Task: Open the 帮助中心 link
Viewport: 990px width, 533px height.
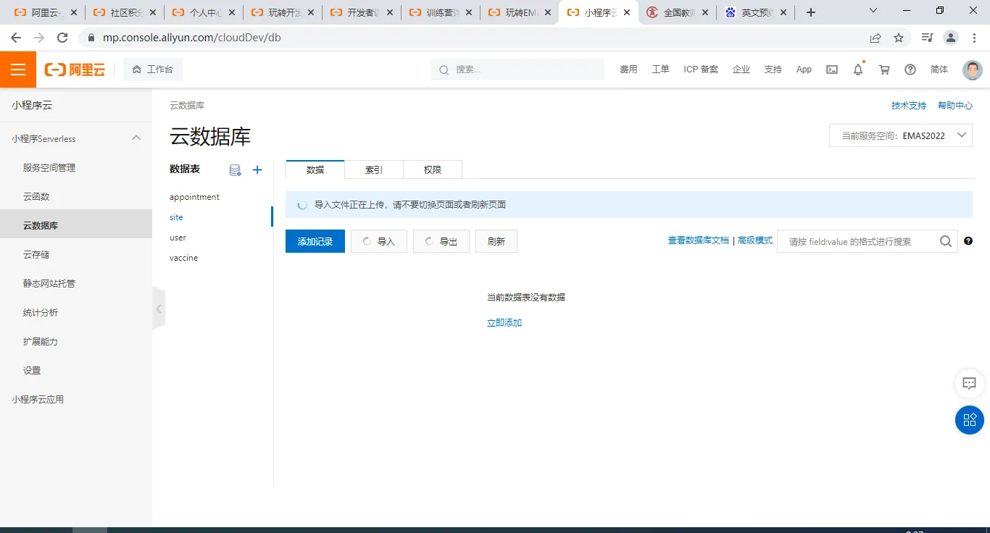Action: (x=955, y=106)
